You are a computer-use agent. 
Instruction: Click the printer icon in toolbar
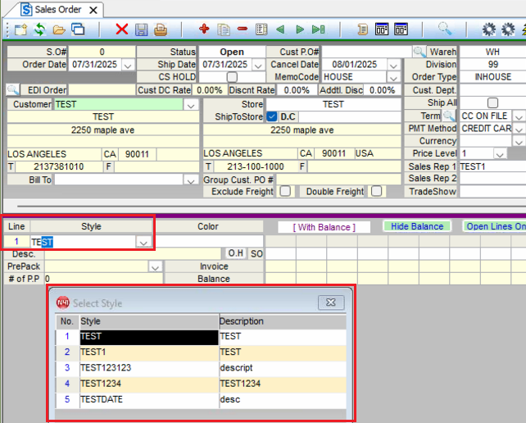pyautogui.click(x=161, y=30)
